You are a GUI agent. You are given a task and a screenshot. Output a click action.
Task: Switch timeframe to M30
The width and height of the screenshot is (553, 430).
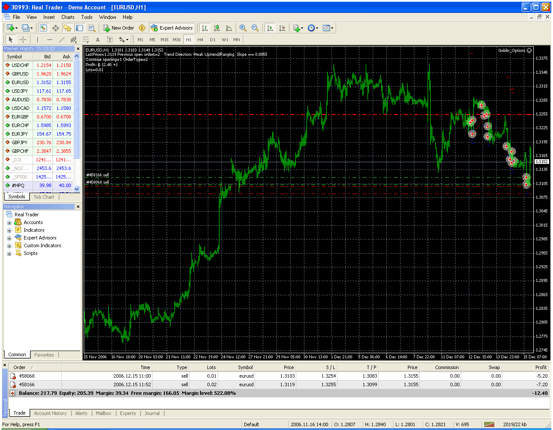176,39
